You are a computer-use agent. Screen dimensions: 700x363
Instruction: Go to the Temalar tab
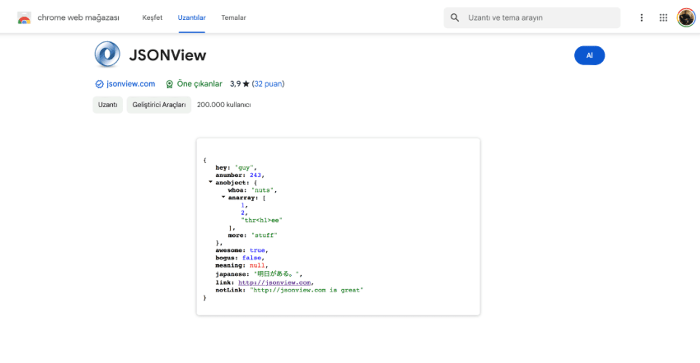coord(233,18)
